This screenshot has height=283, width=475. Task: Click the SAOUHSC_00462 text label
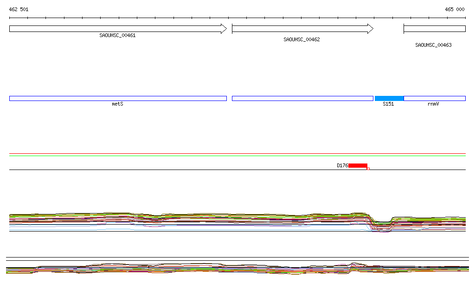point(302,40)
